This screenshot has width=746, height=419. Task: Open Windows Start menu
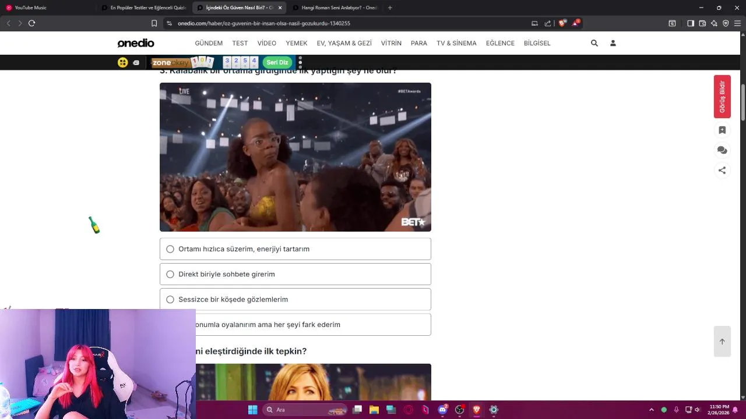[x=252, y=410]
